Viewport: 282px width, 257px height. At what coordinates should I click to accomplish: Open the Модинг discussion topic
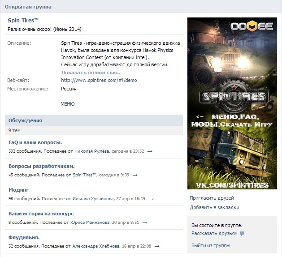pos(18,190)
